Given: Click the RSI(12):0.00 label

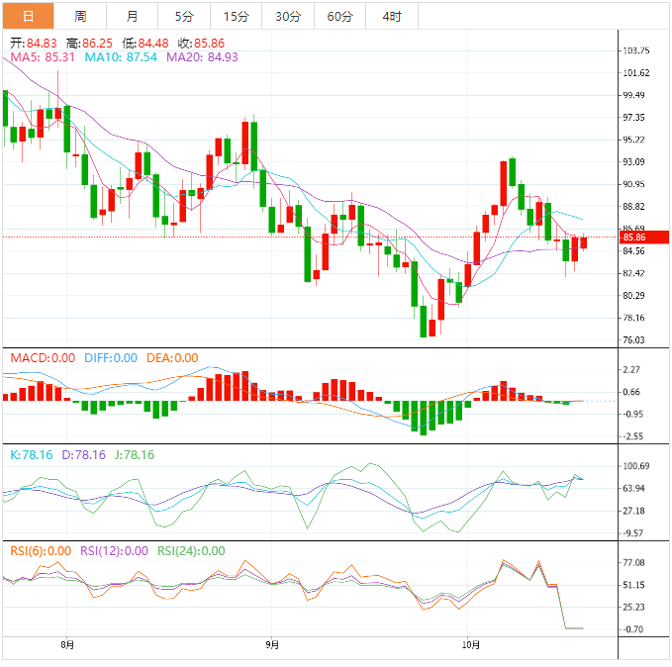Looking at the screenshot, I should point(114,551).
